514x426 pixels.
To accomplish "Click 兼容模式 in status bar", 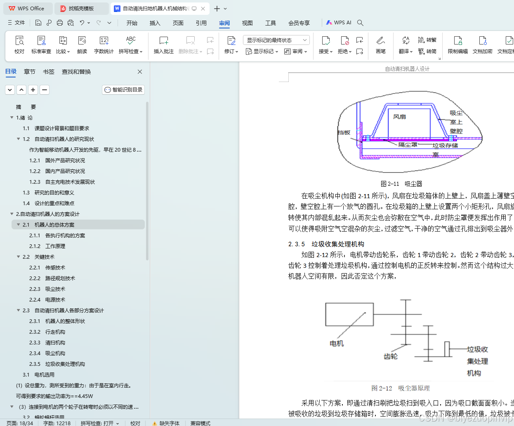I will tap(200, 423).
